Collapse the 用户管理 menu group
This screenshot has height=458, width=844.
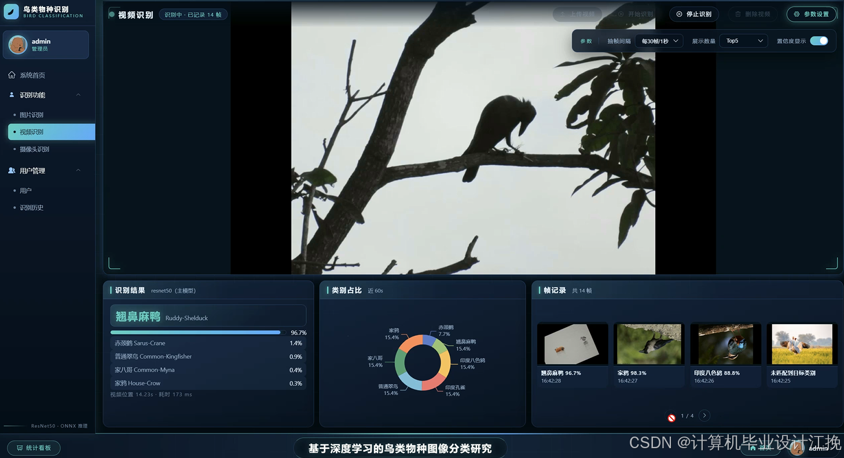pos(79,171)
